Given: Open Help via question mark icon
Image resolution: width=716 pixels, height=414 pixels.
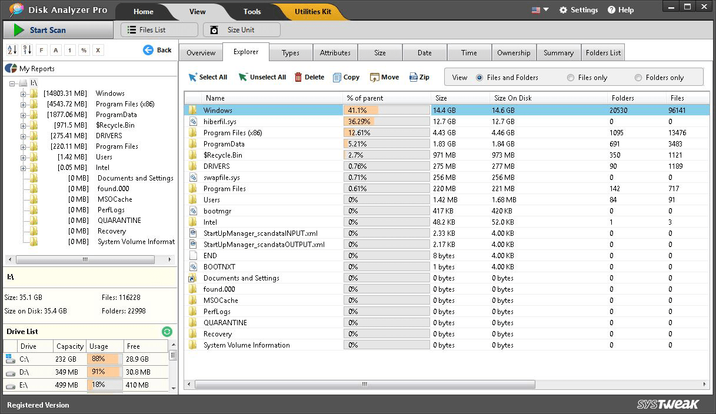Looking at the screenshot, I should [611, 10].
